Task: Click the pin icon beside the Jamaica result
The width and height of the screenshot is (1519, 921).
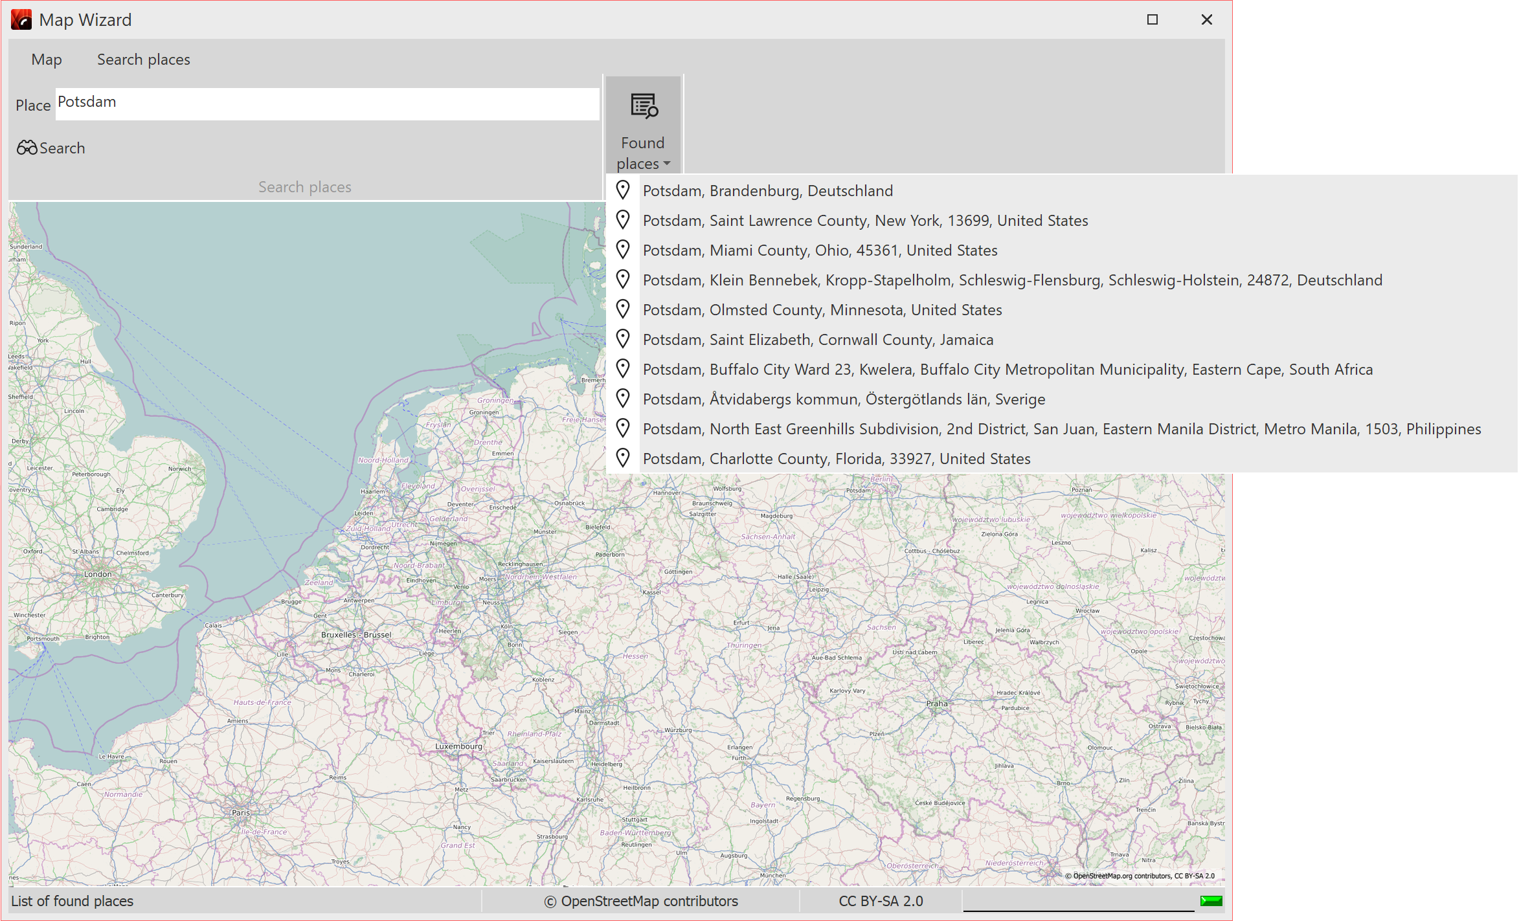Action: pyautogui.click(x=624, y=338)
